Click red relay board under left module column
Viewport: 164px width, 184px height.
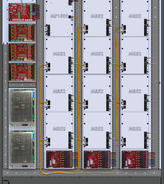[60, 159]
